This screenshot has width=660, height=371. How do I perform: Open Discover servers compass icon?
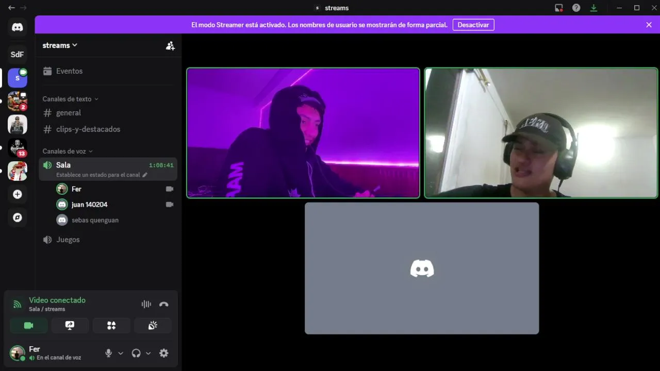(x=18, y=217)
